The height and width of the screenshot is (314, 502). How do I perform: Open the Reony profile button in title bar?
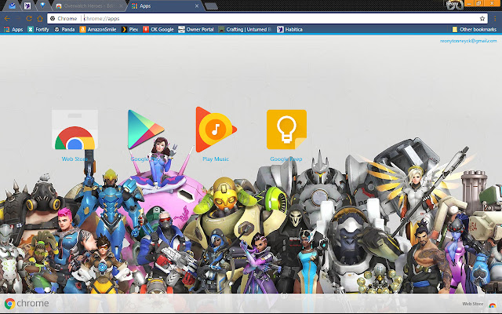point(453,4)
